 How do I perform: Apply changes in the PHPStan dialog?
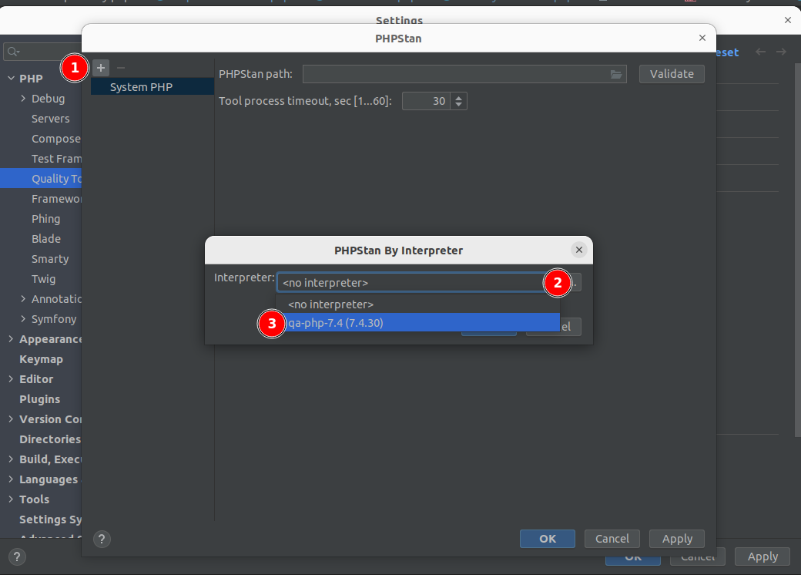(x=677, y=539)
